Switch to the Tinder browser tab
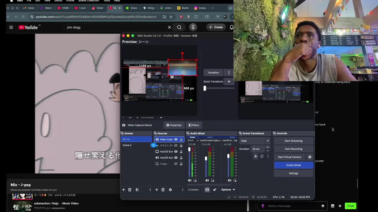The width and height of the screenshot is (378, 212). 98,8
